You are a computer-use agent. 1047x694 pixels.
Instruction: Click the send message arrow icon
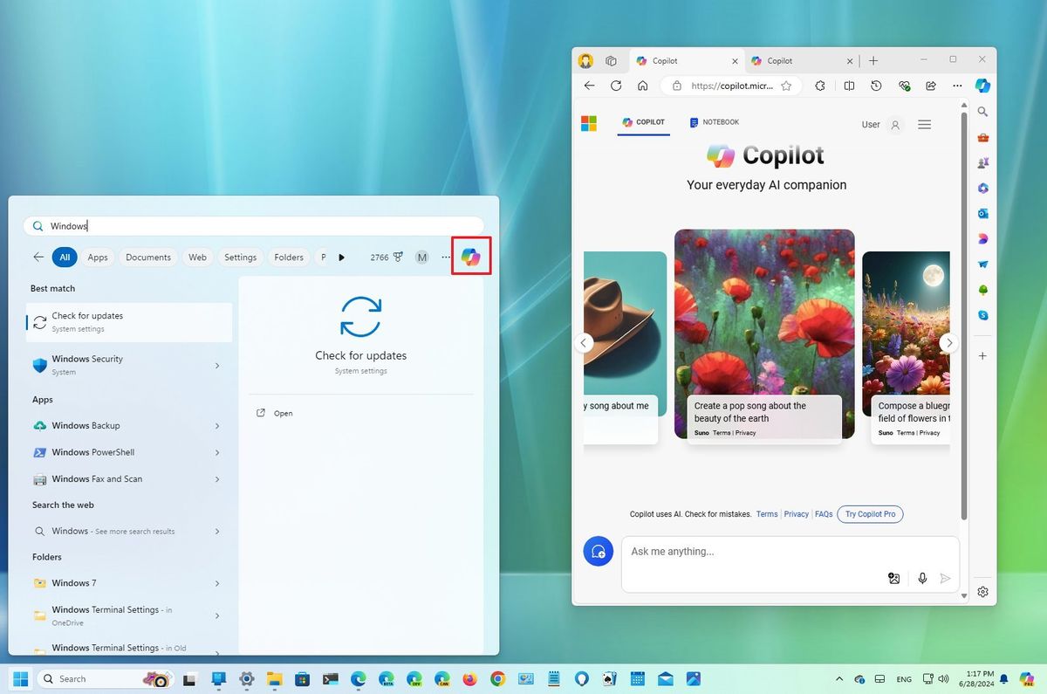(x=946, y=578)
